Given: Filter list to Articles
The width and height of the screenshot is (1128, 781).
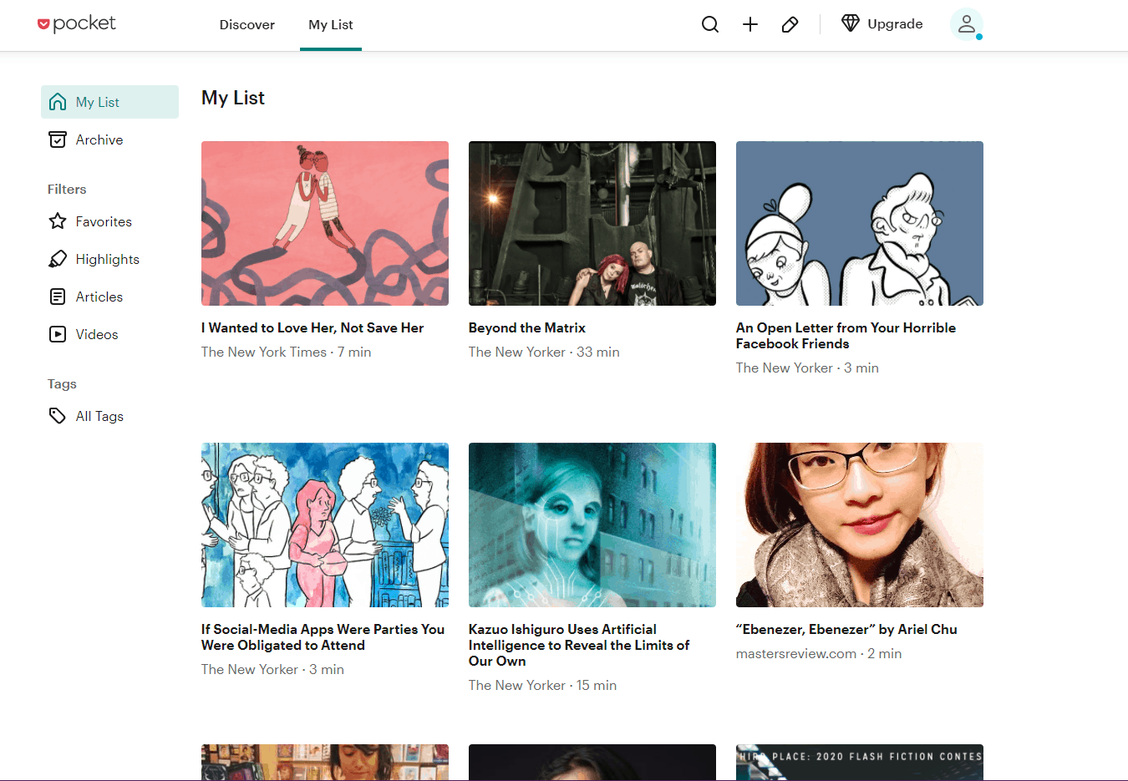Looking at the screenshot, I should coord(99,297).
